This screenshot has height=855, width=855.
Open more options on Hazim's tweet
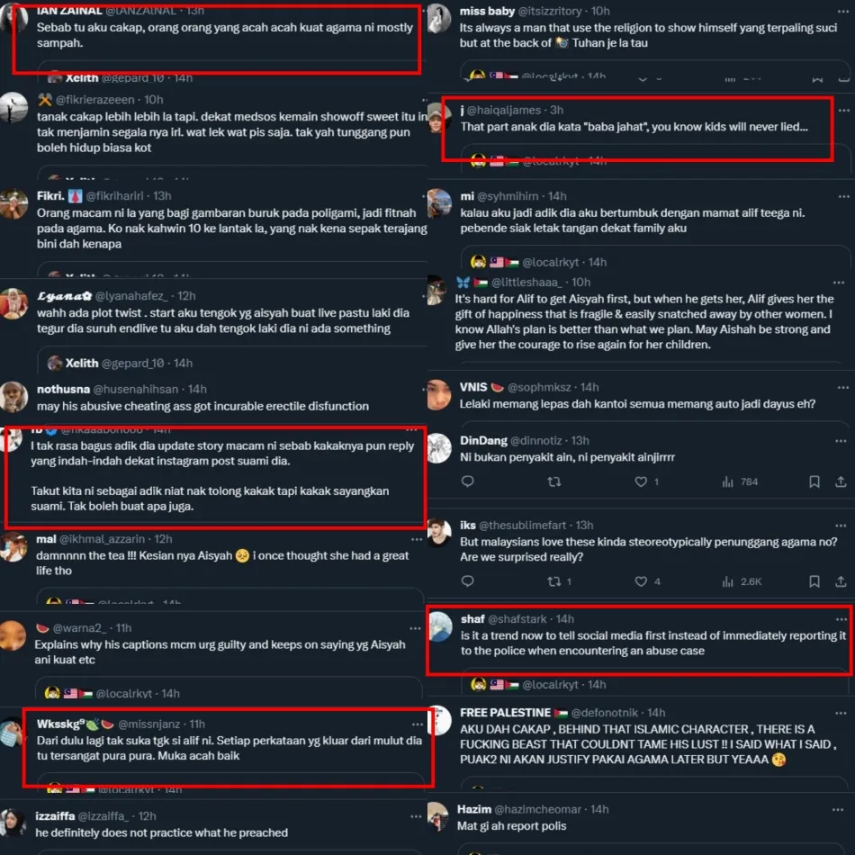[x=838, y=810]
